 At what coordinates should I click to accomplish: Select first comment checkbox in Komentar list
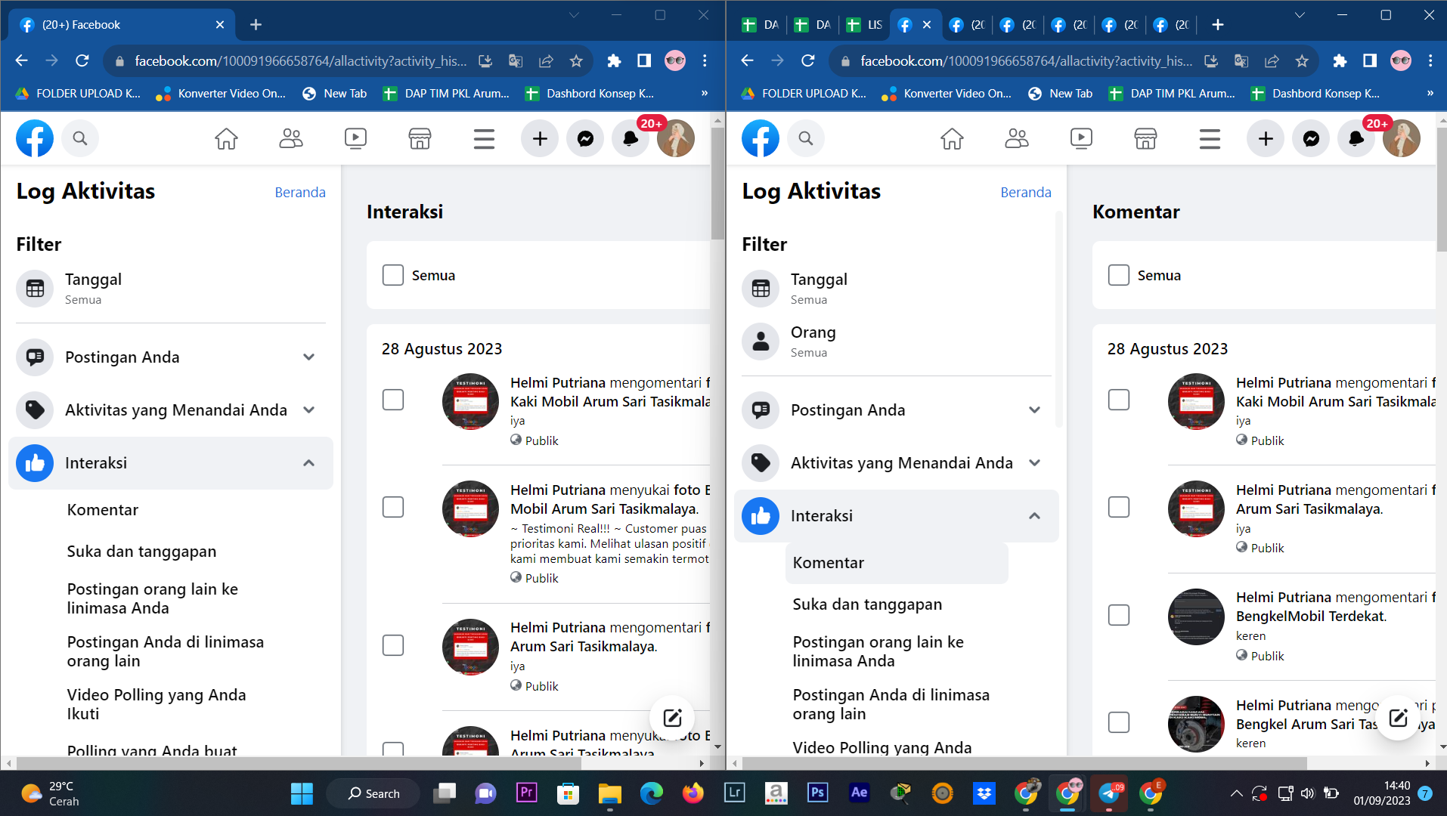click(x=1119, y=400)
